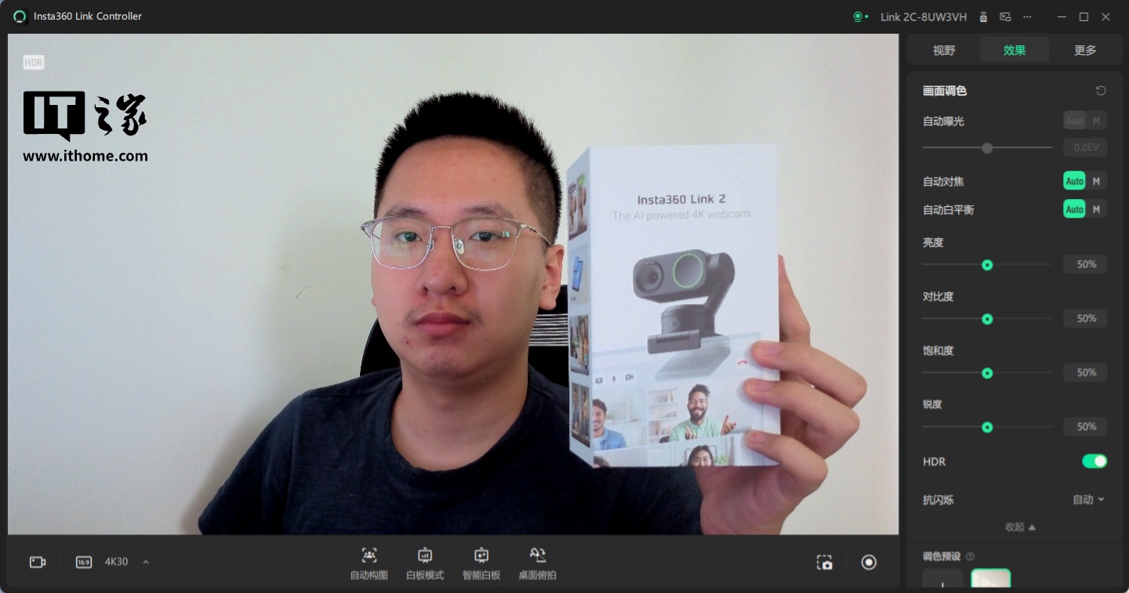The width and height of the screenshot is (1129, 593).
Task: Click the help icon beside 调色预设
Action: (971, 556)
